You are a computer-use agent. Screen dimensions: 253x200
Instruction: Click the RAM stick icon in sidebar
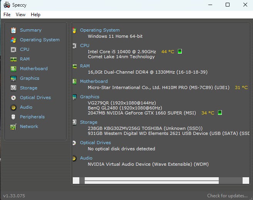click(13, 59)
